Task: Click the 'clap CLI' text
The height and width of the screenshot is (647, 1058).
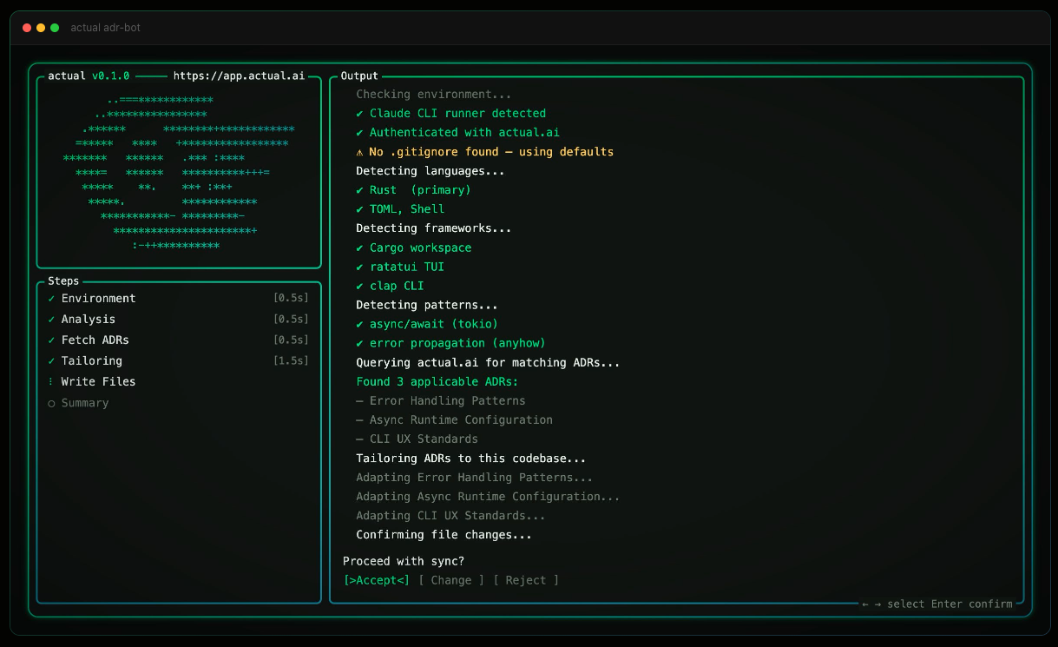Action: point(397,286)
